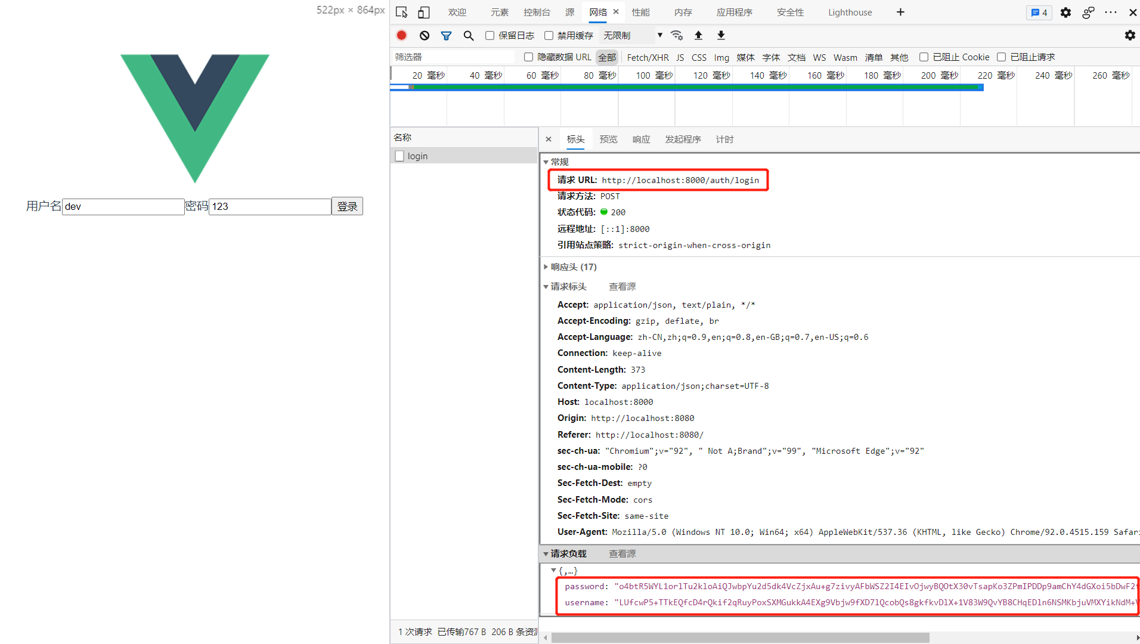Click the export HAR download arrow
Image resolution: width=1140 pixels, height=644 pixels.
point(721,35)
